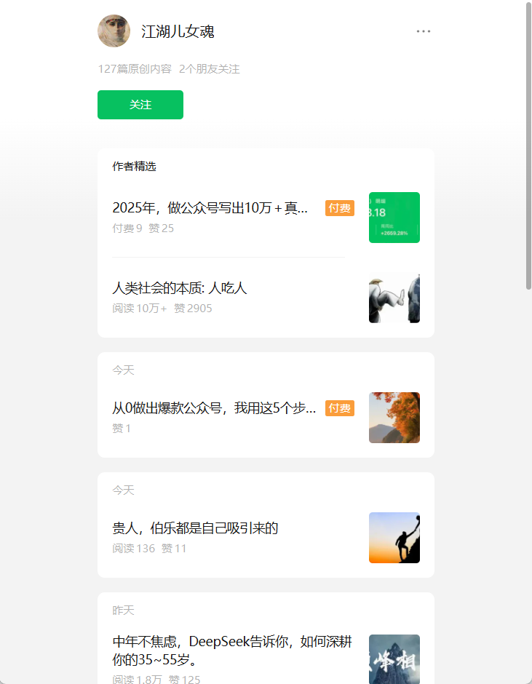Click the 赞 25 count text
This screenshot has height=684, width=532.
(161, 228)
